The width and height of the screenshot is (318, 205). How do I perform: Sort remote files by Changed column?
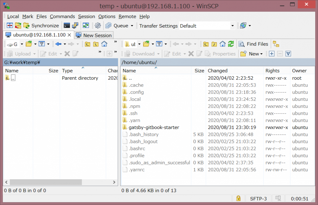coord(235,70)
